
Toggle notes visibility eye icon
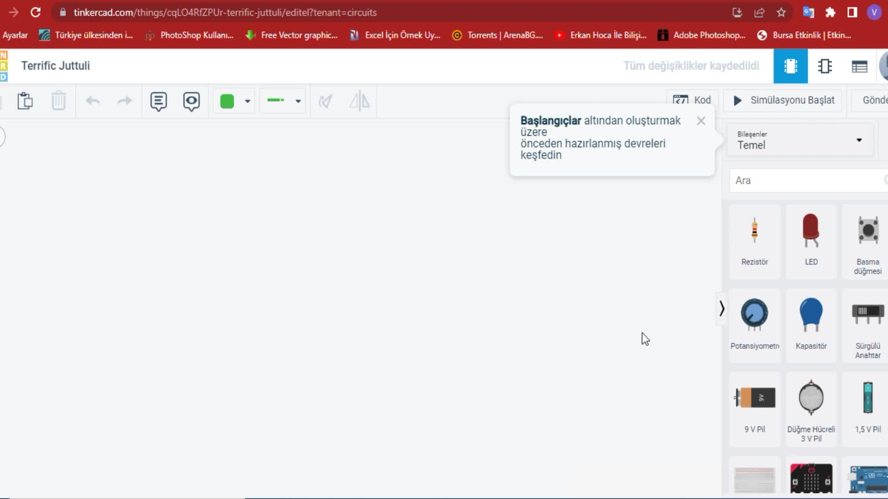click(x=191, y=101)
